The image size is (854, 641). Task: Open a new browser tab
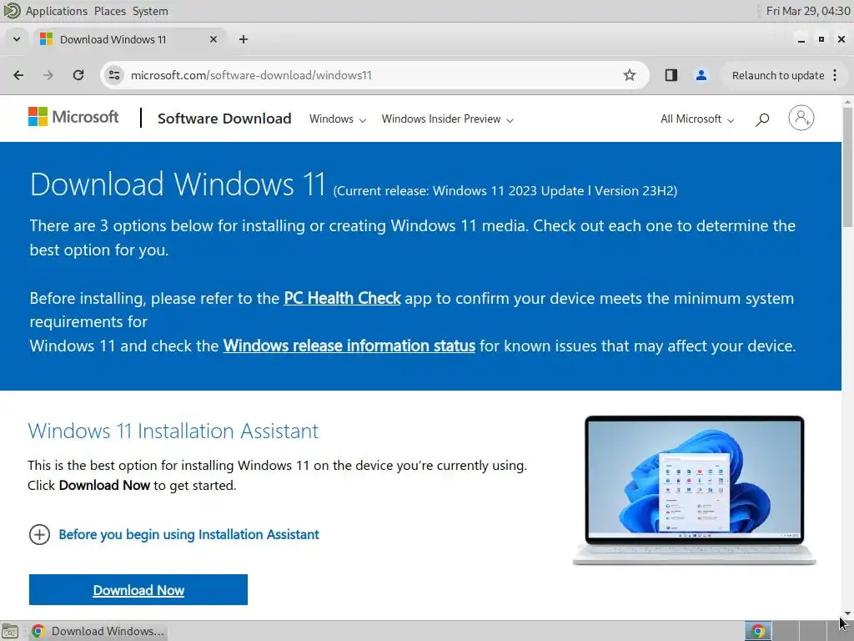pos(244,39)
